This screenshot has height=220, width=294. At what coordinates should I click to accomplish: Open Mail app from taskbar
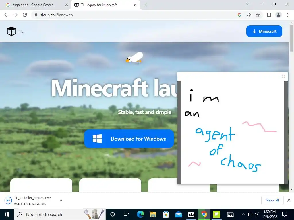click(x=179, y=214)
